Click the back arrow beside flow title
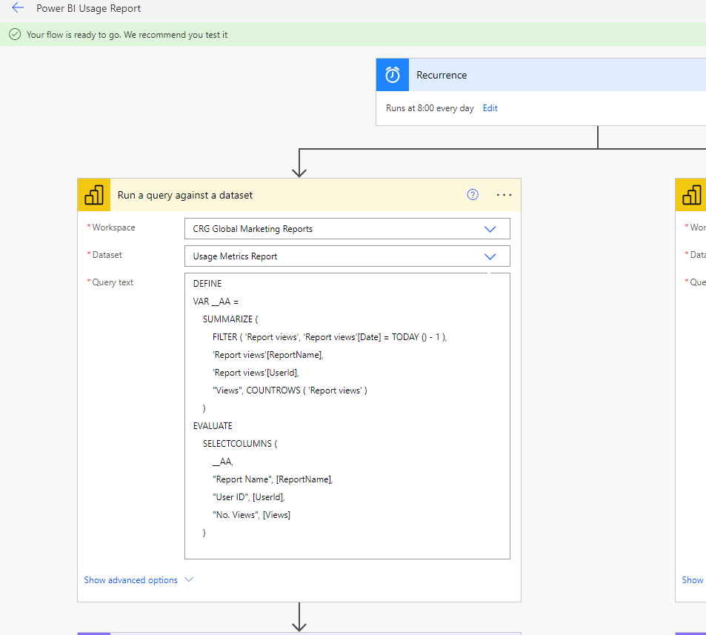The height and width of the screenshot is (635, 706). [18, 8]
